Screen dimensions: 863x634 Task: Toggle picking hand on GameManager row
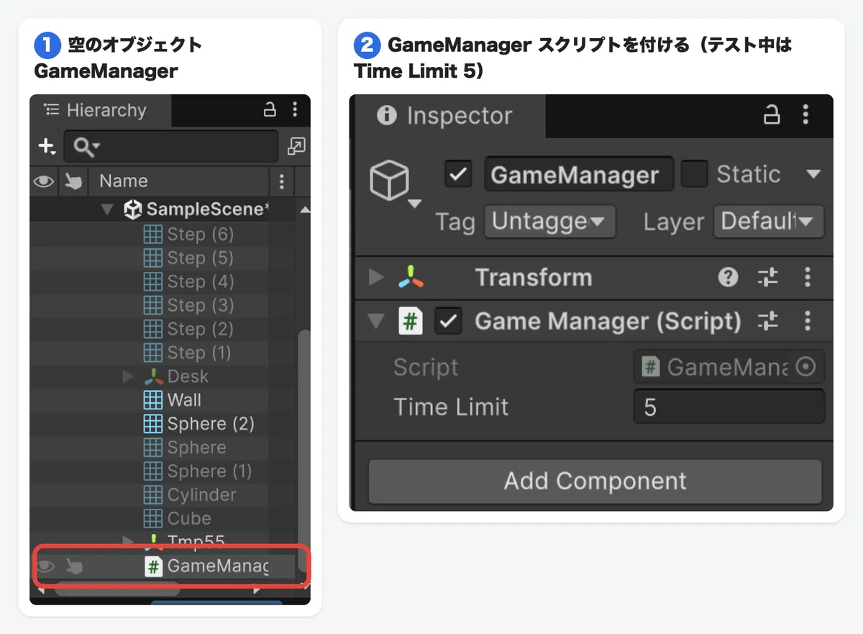tap(73, 566)
